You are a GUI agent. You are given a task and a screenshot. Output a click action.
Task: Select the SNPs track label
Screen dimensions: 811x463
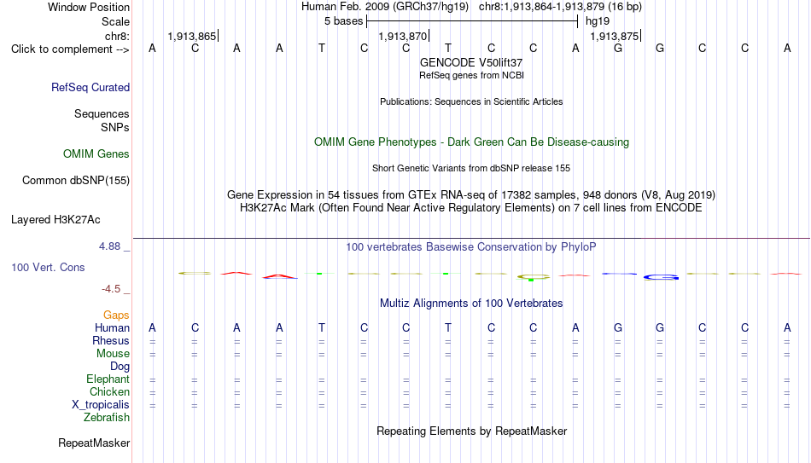point(115,127)
